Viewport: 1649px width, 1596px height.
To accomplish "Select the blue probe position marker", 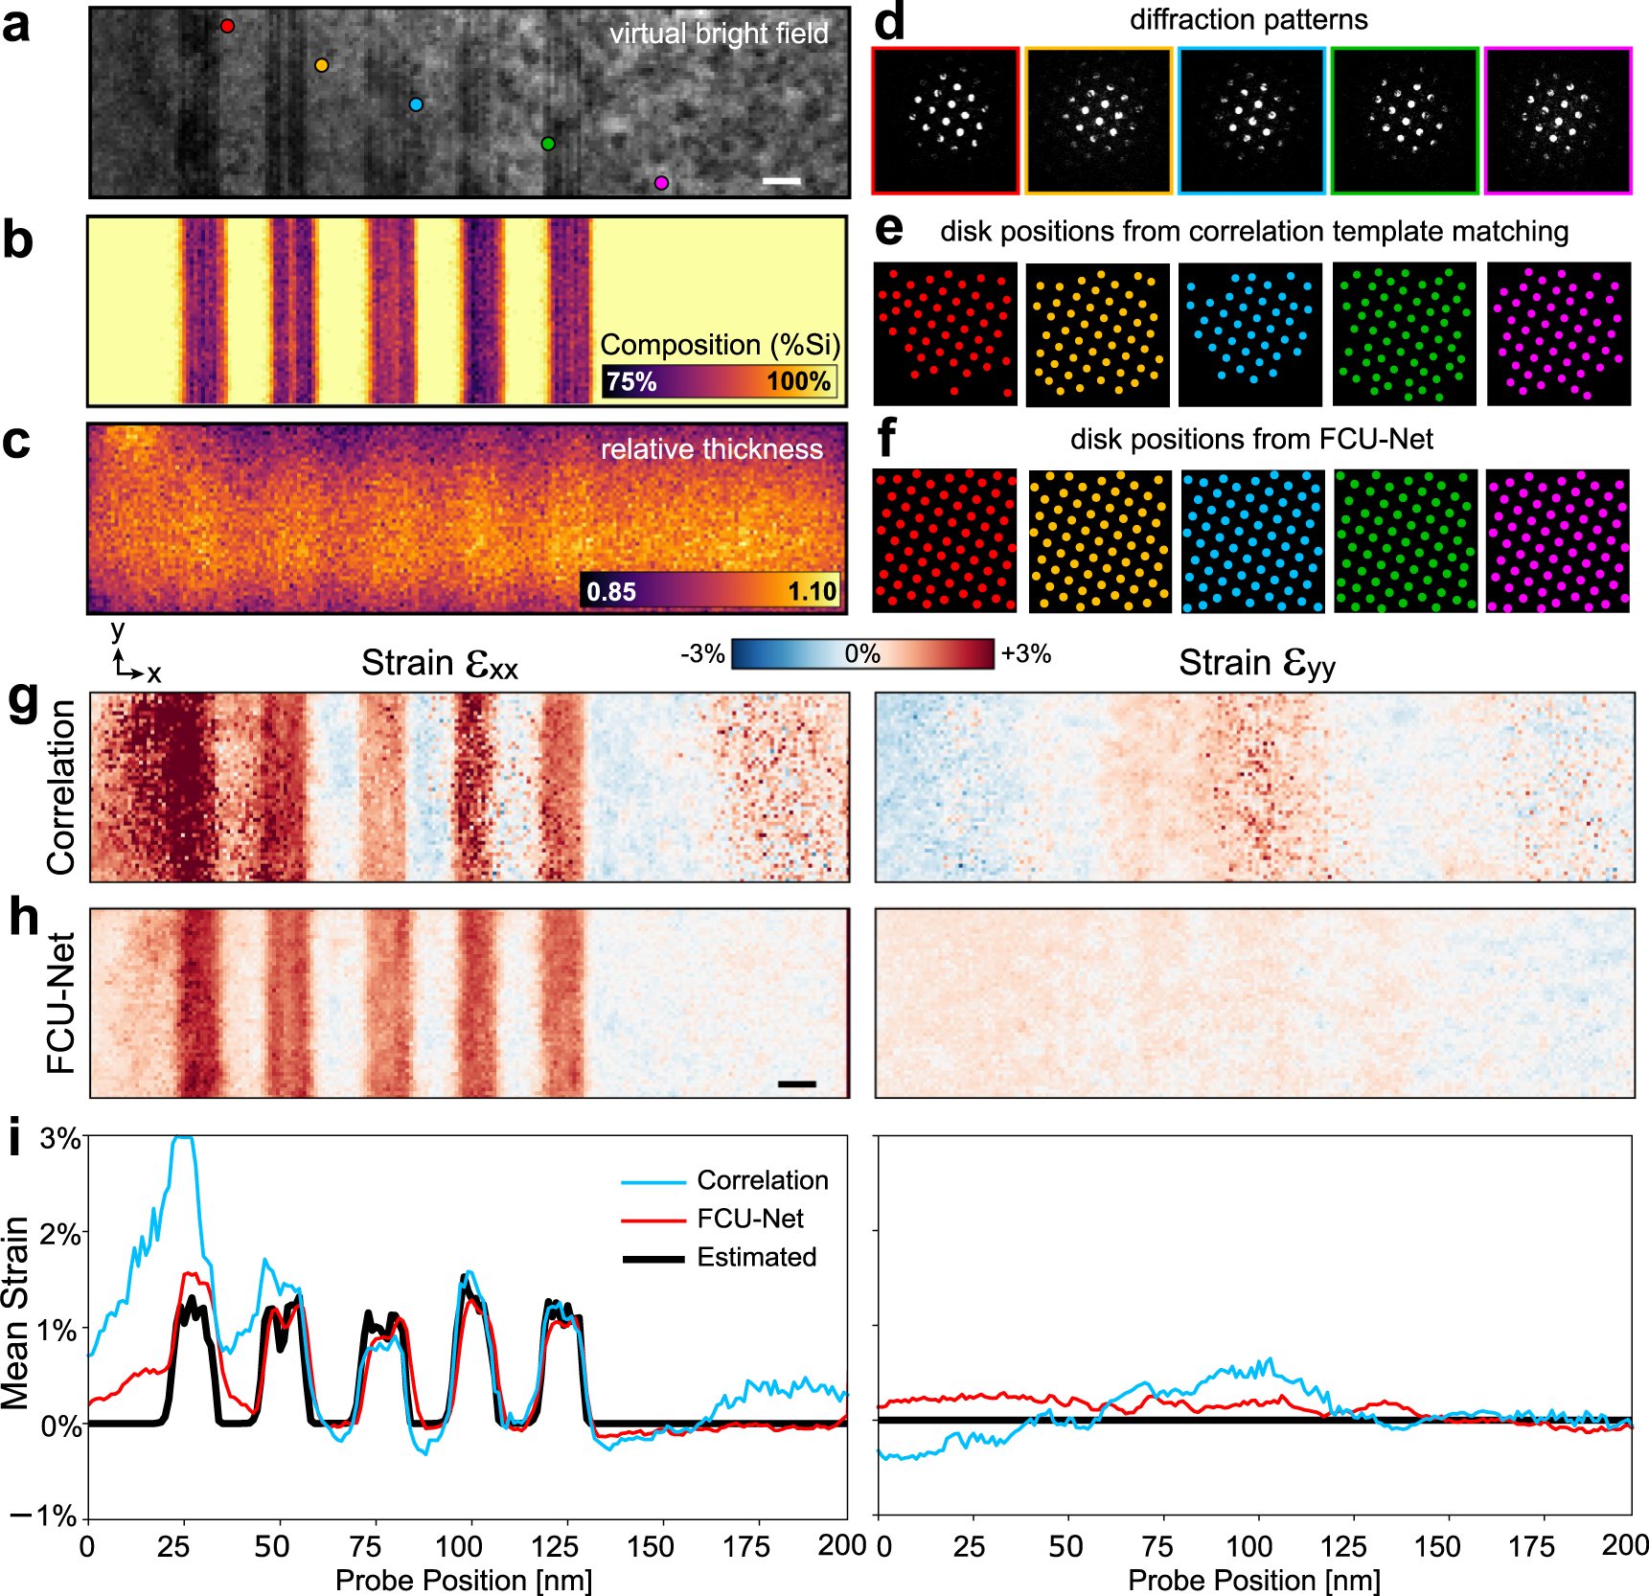I will pos(416,105).
